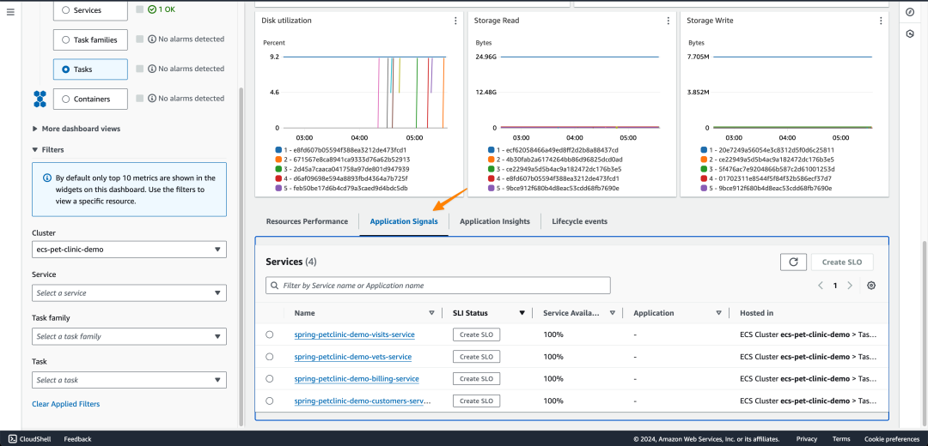
Task: Click orange swatch of Storage Read legend 2
Action: [x=491, y=160]
